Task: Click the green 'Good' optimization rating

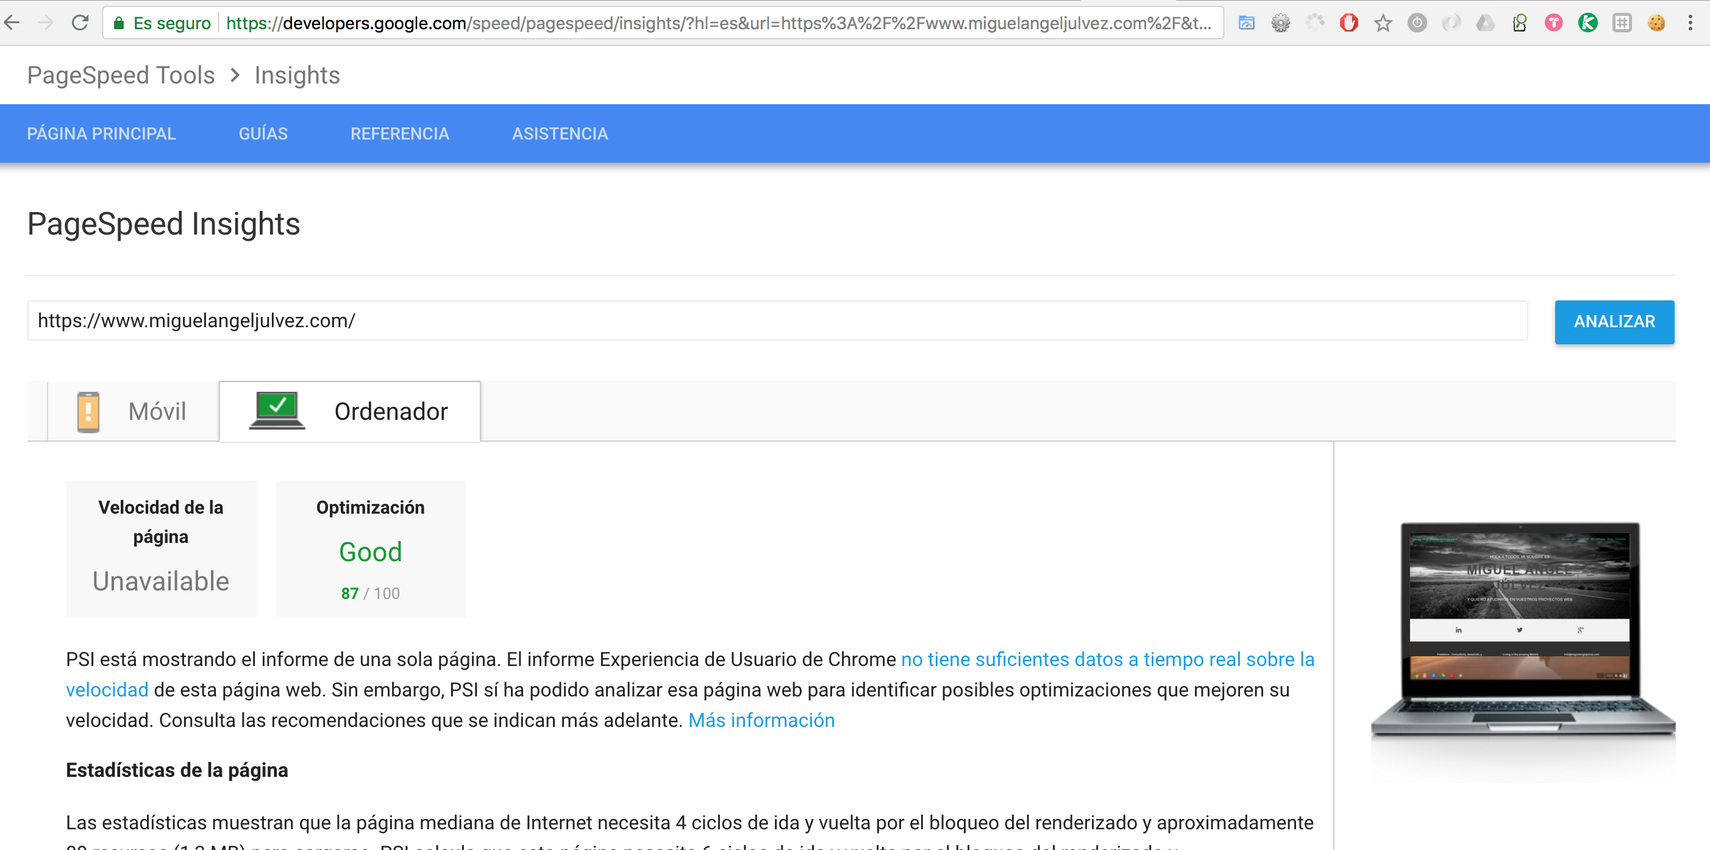Action: 371,552
